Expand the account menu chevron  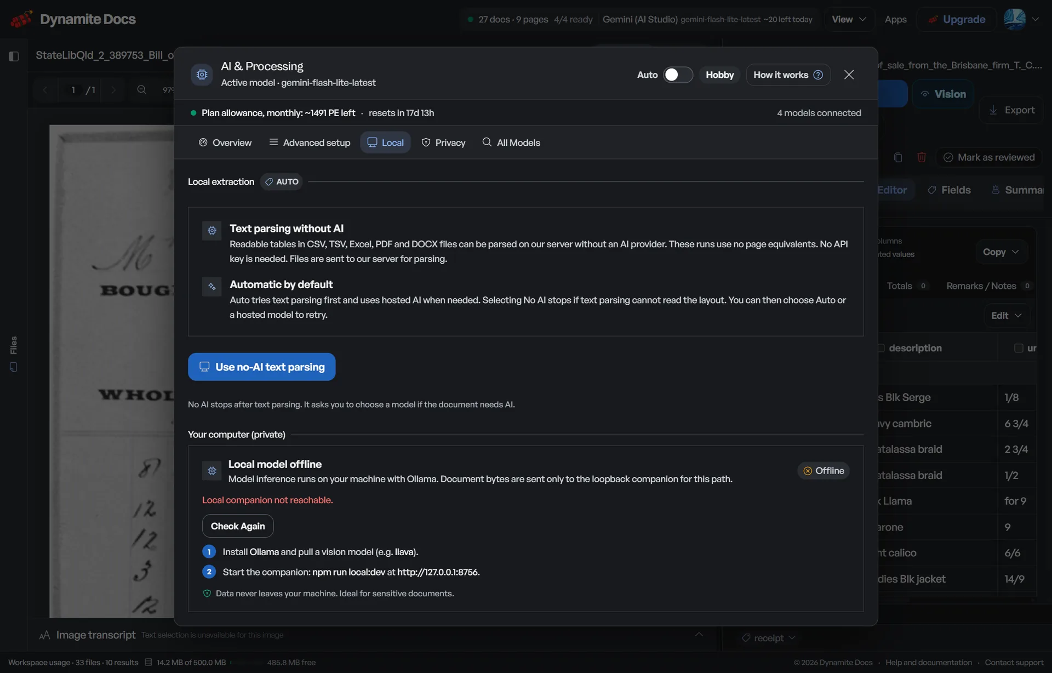[x=1036, y=19]
